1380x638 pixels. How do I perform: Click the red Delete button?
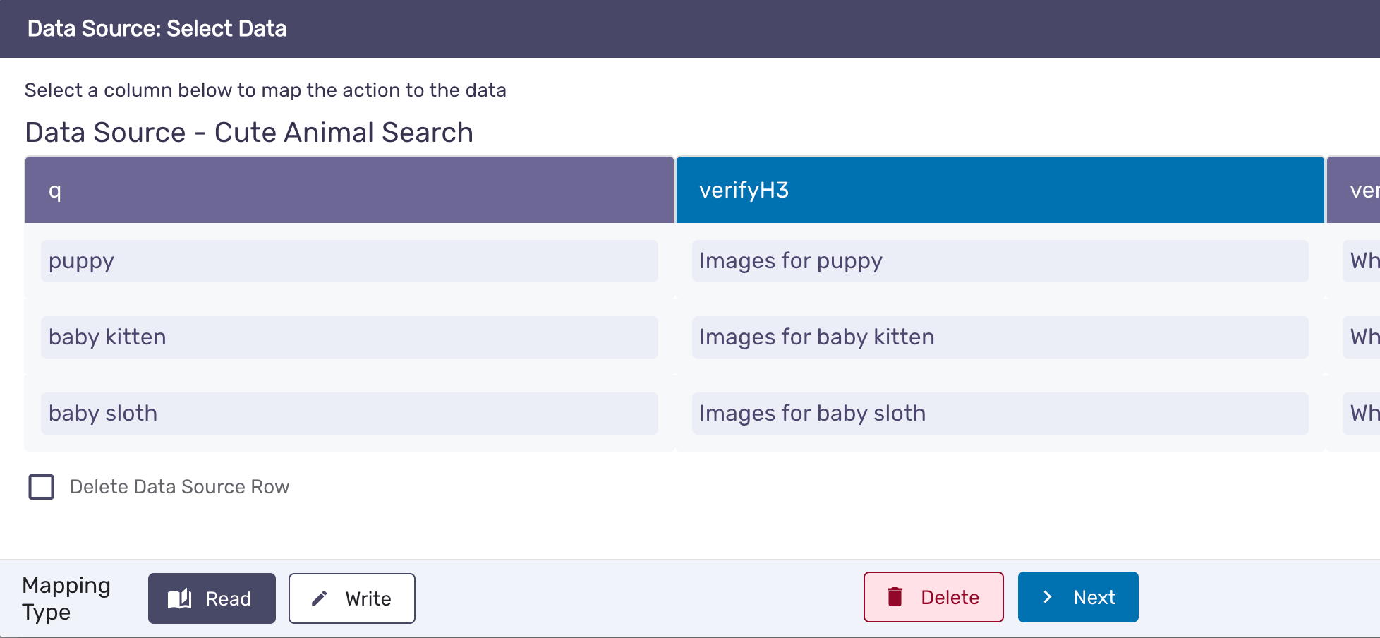[933, 597]
